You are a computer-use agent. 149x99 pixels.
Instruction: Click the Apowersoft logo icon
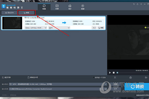click(4, 6)
